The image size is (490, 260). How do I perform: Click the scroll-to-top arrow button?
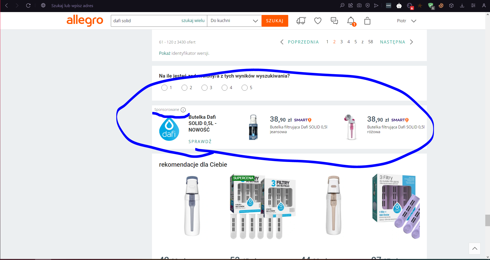[475, 248]
